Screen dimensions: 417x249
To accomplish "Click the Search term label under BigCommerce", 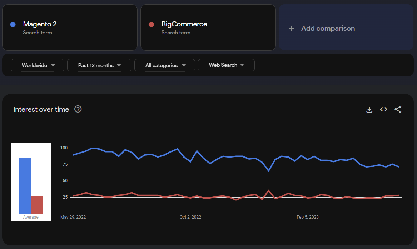I will tap(176, 33).
